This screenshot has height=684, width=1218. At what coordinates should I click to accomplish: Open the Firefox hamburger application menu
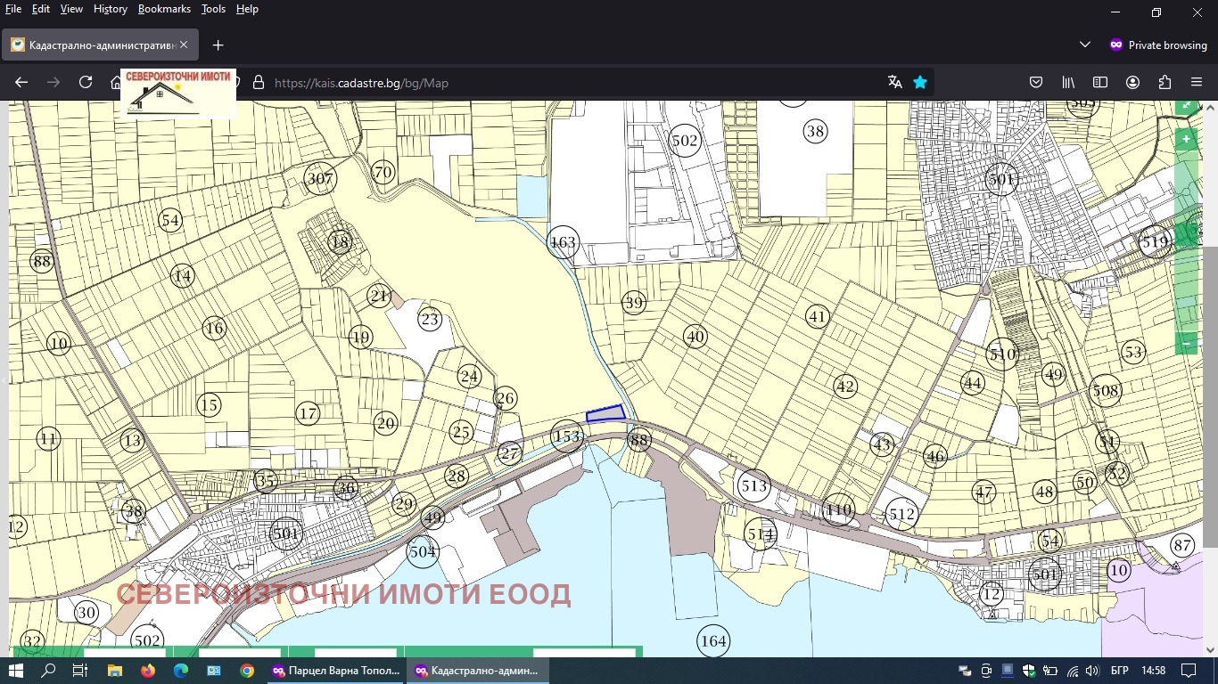coord(1197,82)
